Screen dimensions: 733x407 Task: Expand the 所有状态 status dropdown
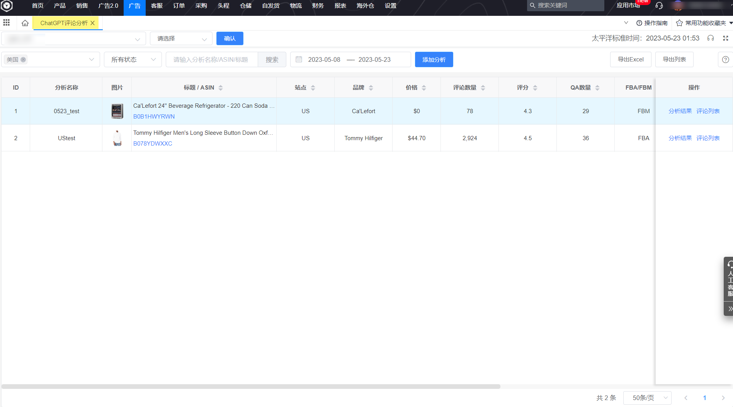point(133,59)
